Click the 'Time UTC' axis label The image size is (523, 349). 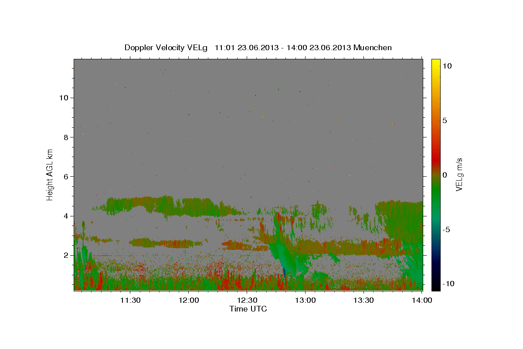click(x=248, y=309)
